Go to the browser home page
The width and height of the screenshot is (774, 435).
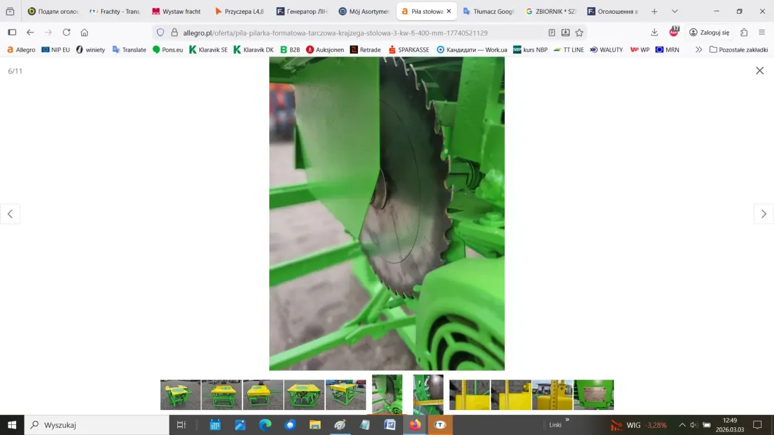[85, 33]
